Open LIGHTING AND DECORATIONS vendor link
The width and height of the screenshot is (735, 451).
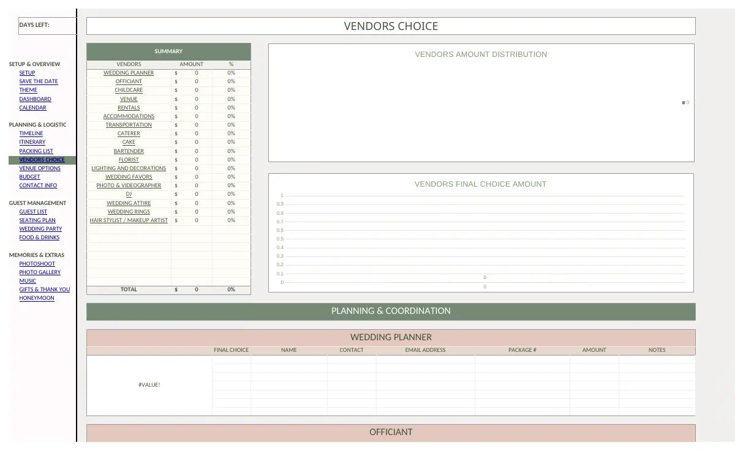pyautogui.click(x=129, y=168)
